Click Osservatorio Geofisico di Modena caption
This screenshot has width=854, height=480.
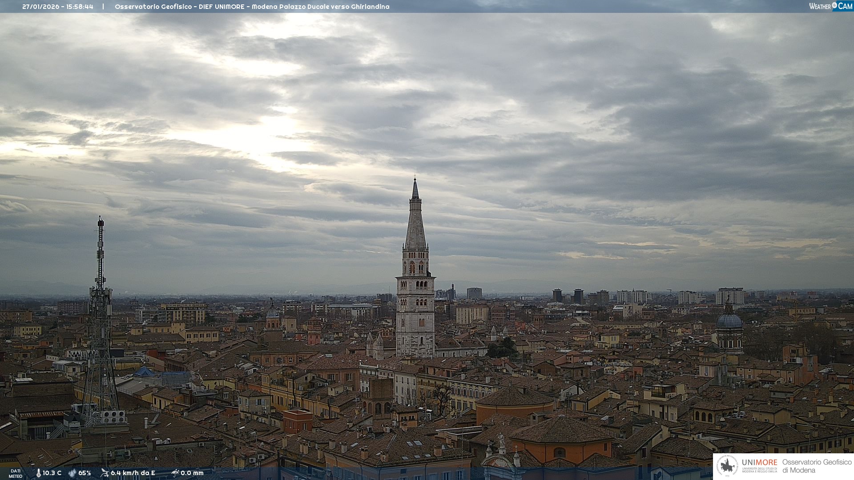click(x=817, y=466)
